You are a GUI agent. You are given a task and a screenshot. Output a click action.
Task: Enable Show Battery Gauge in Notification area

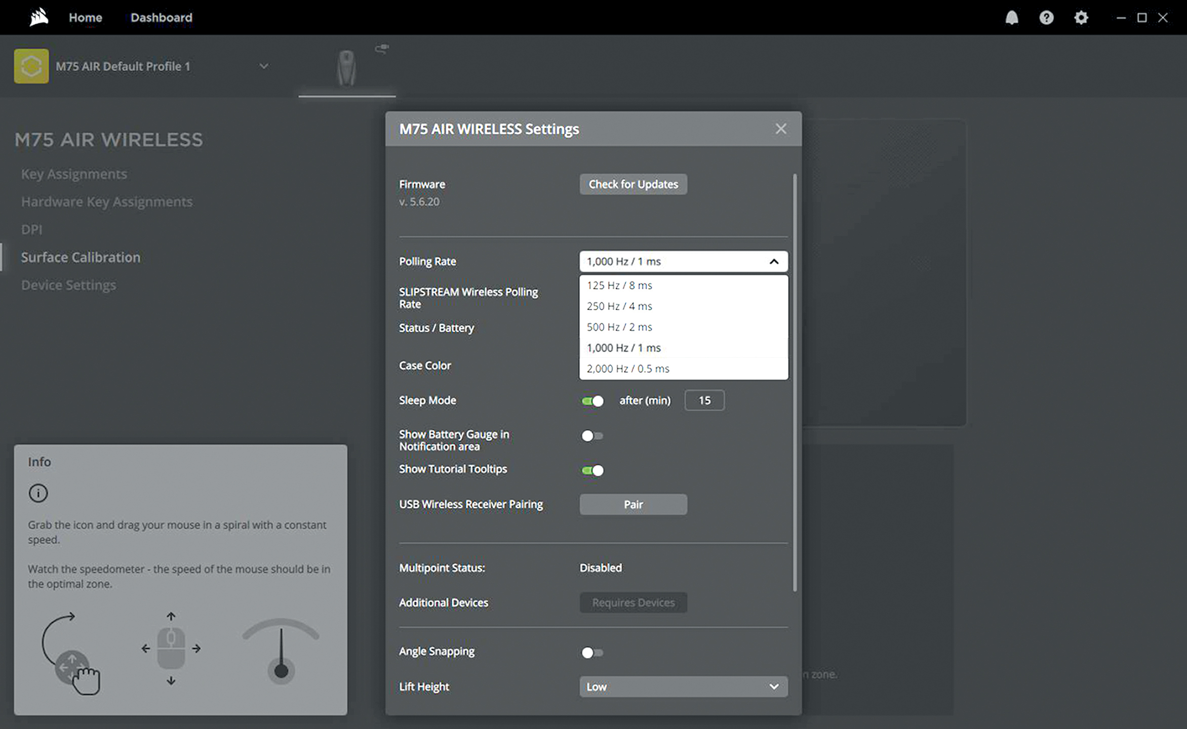tap(592, 435)
